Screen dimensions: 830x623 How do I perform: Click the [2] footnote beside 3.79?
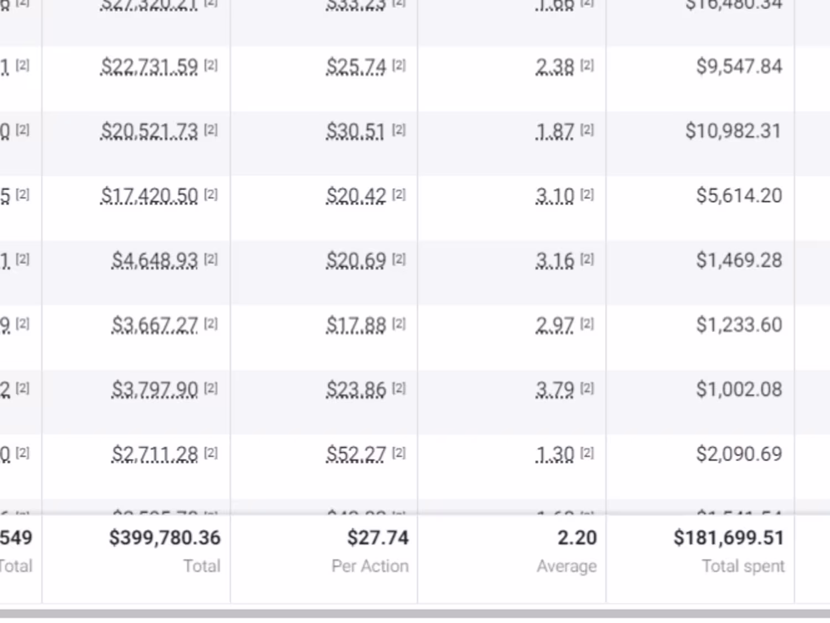coord(587,389)
